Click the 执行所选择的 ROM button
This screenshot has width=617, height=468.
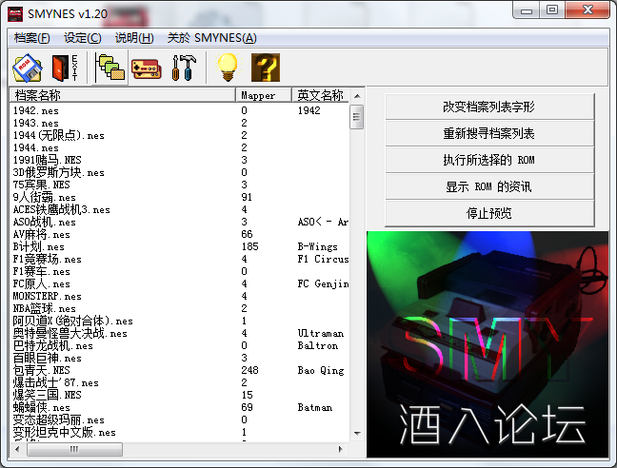pyautogui.click(x=488, y=160)
